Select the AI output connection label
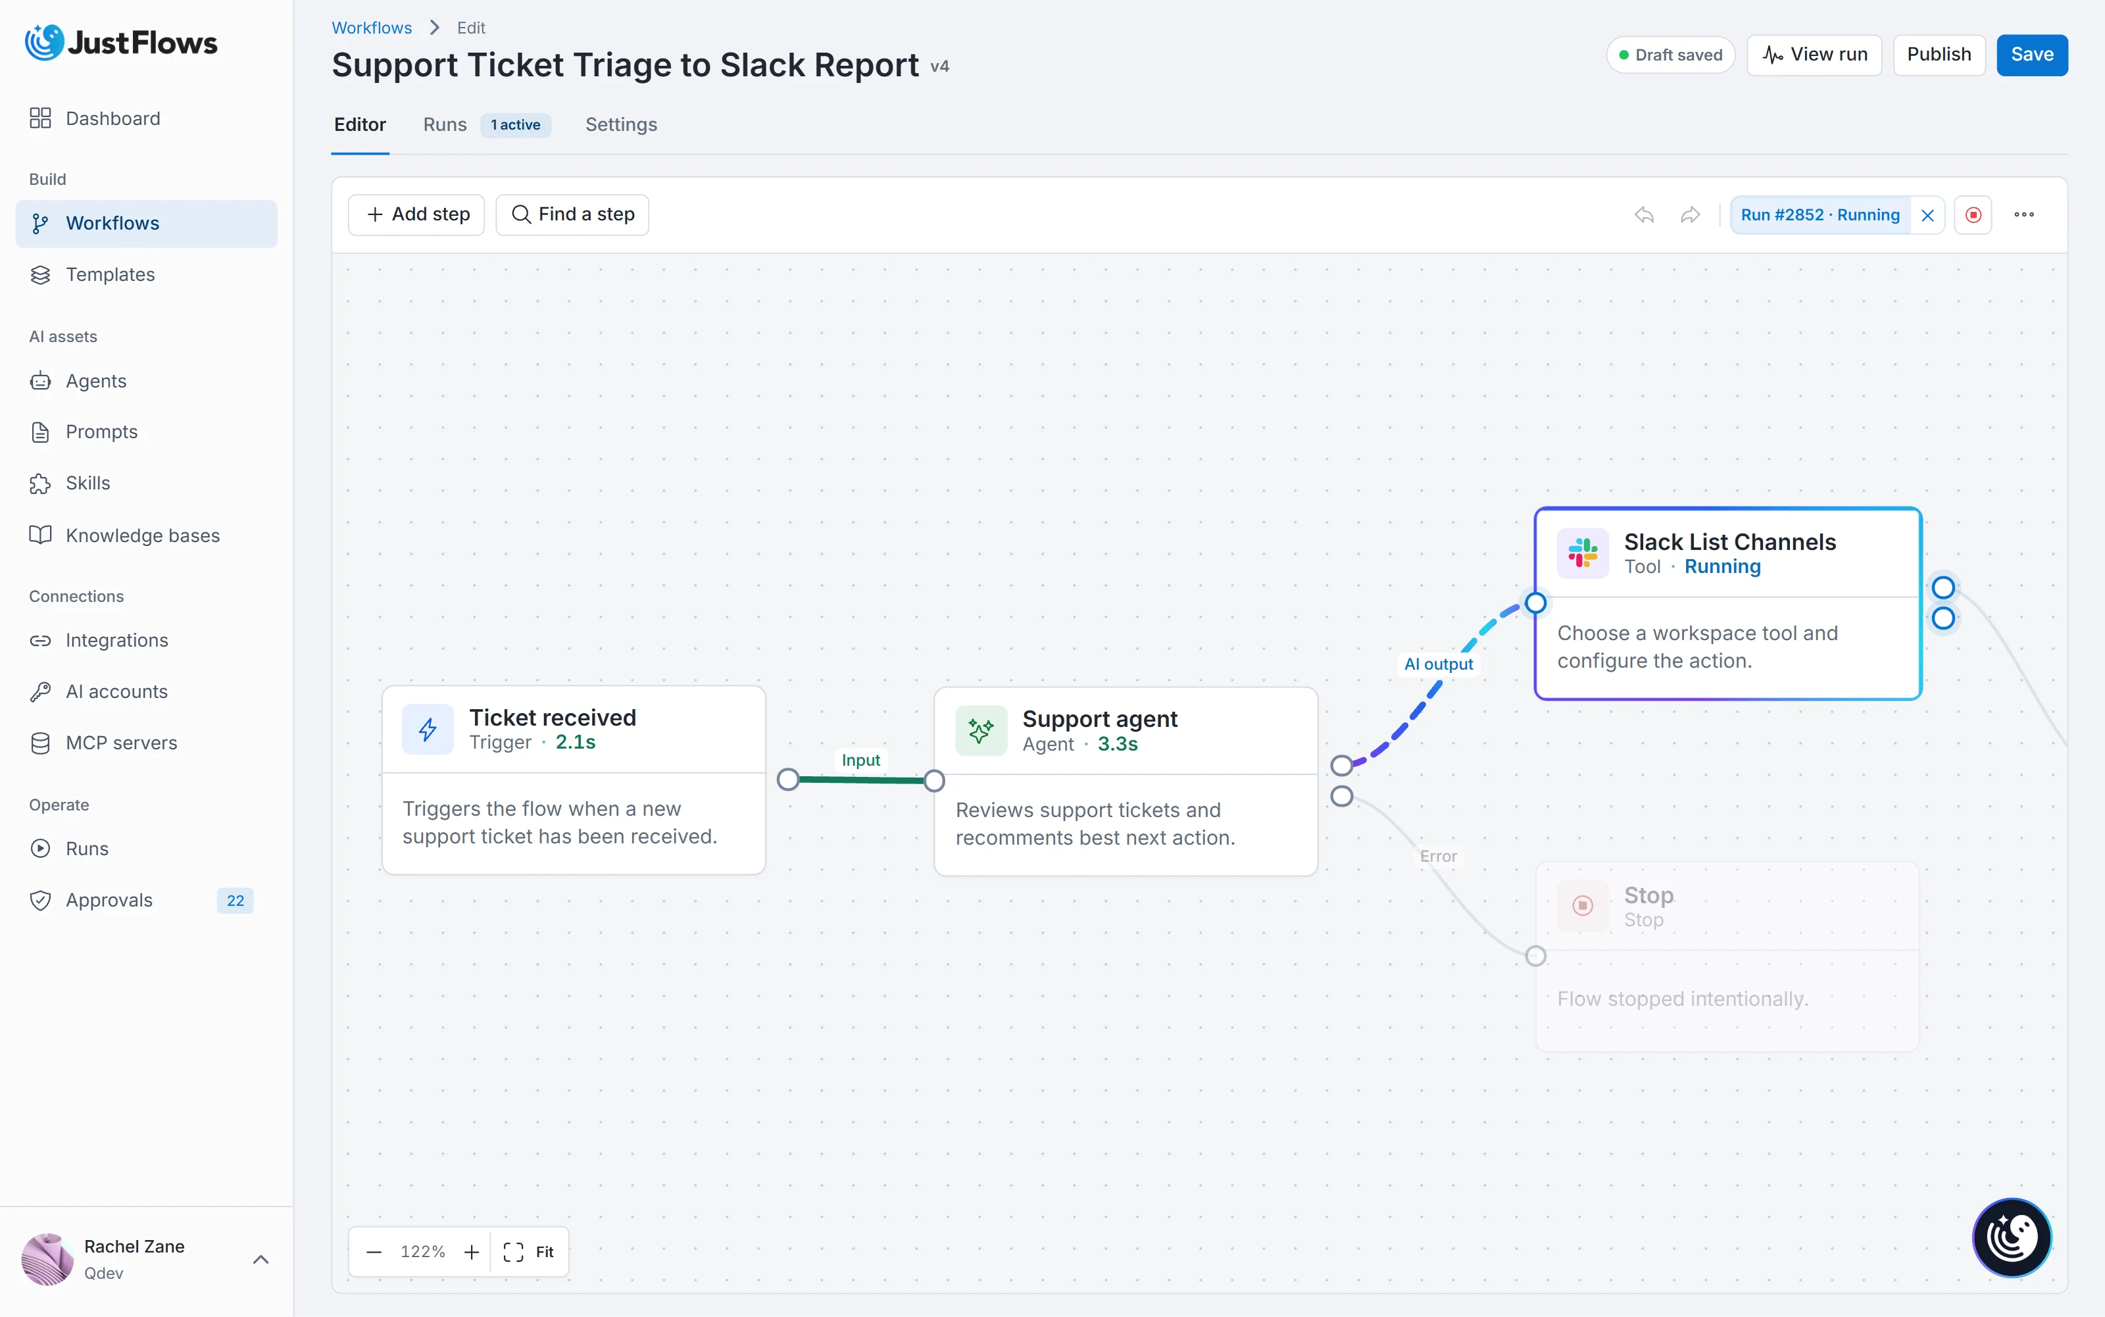 (x=1438, y=664)
